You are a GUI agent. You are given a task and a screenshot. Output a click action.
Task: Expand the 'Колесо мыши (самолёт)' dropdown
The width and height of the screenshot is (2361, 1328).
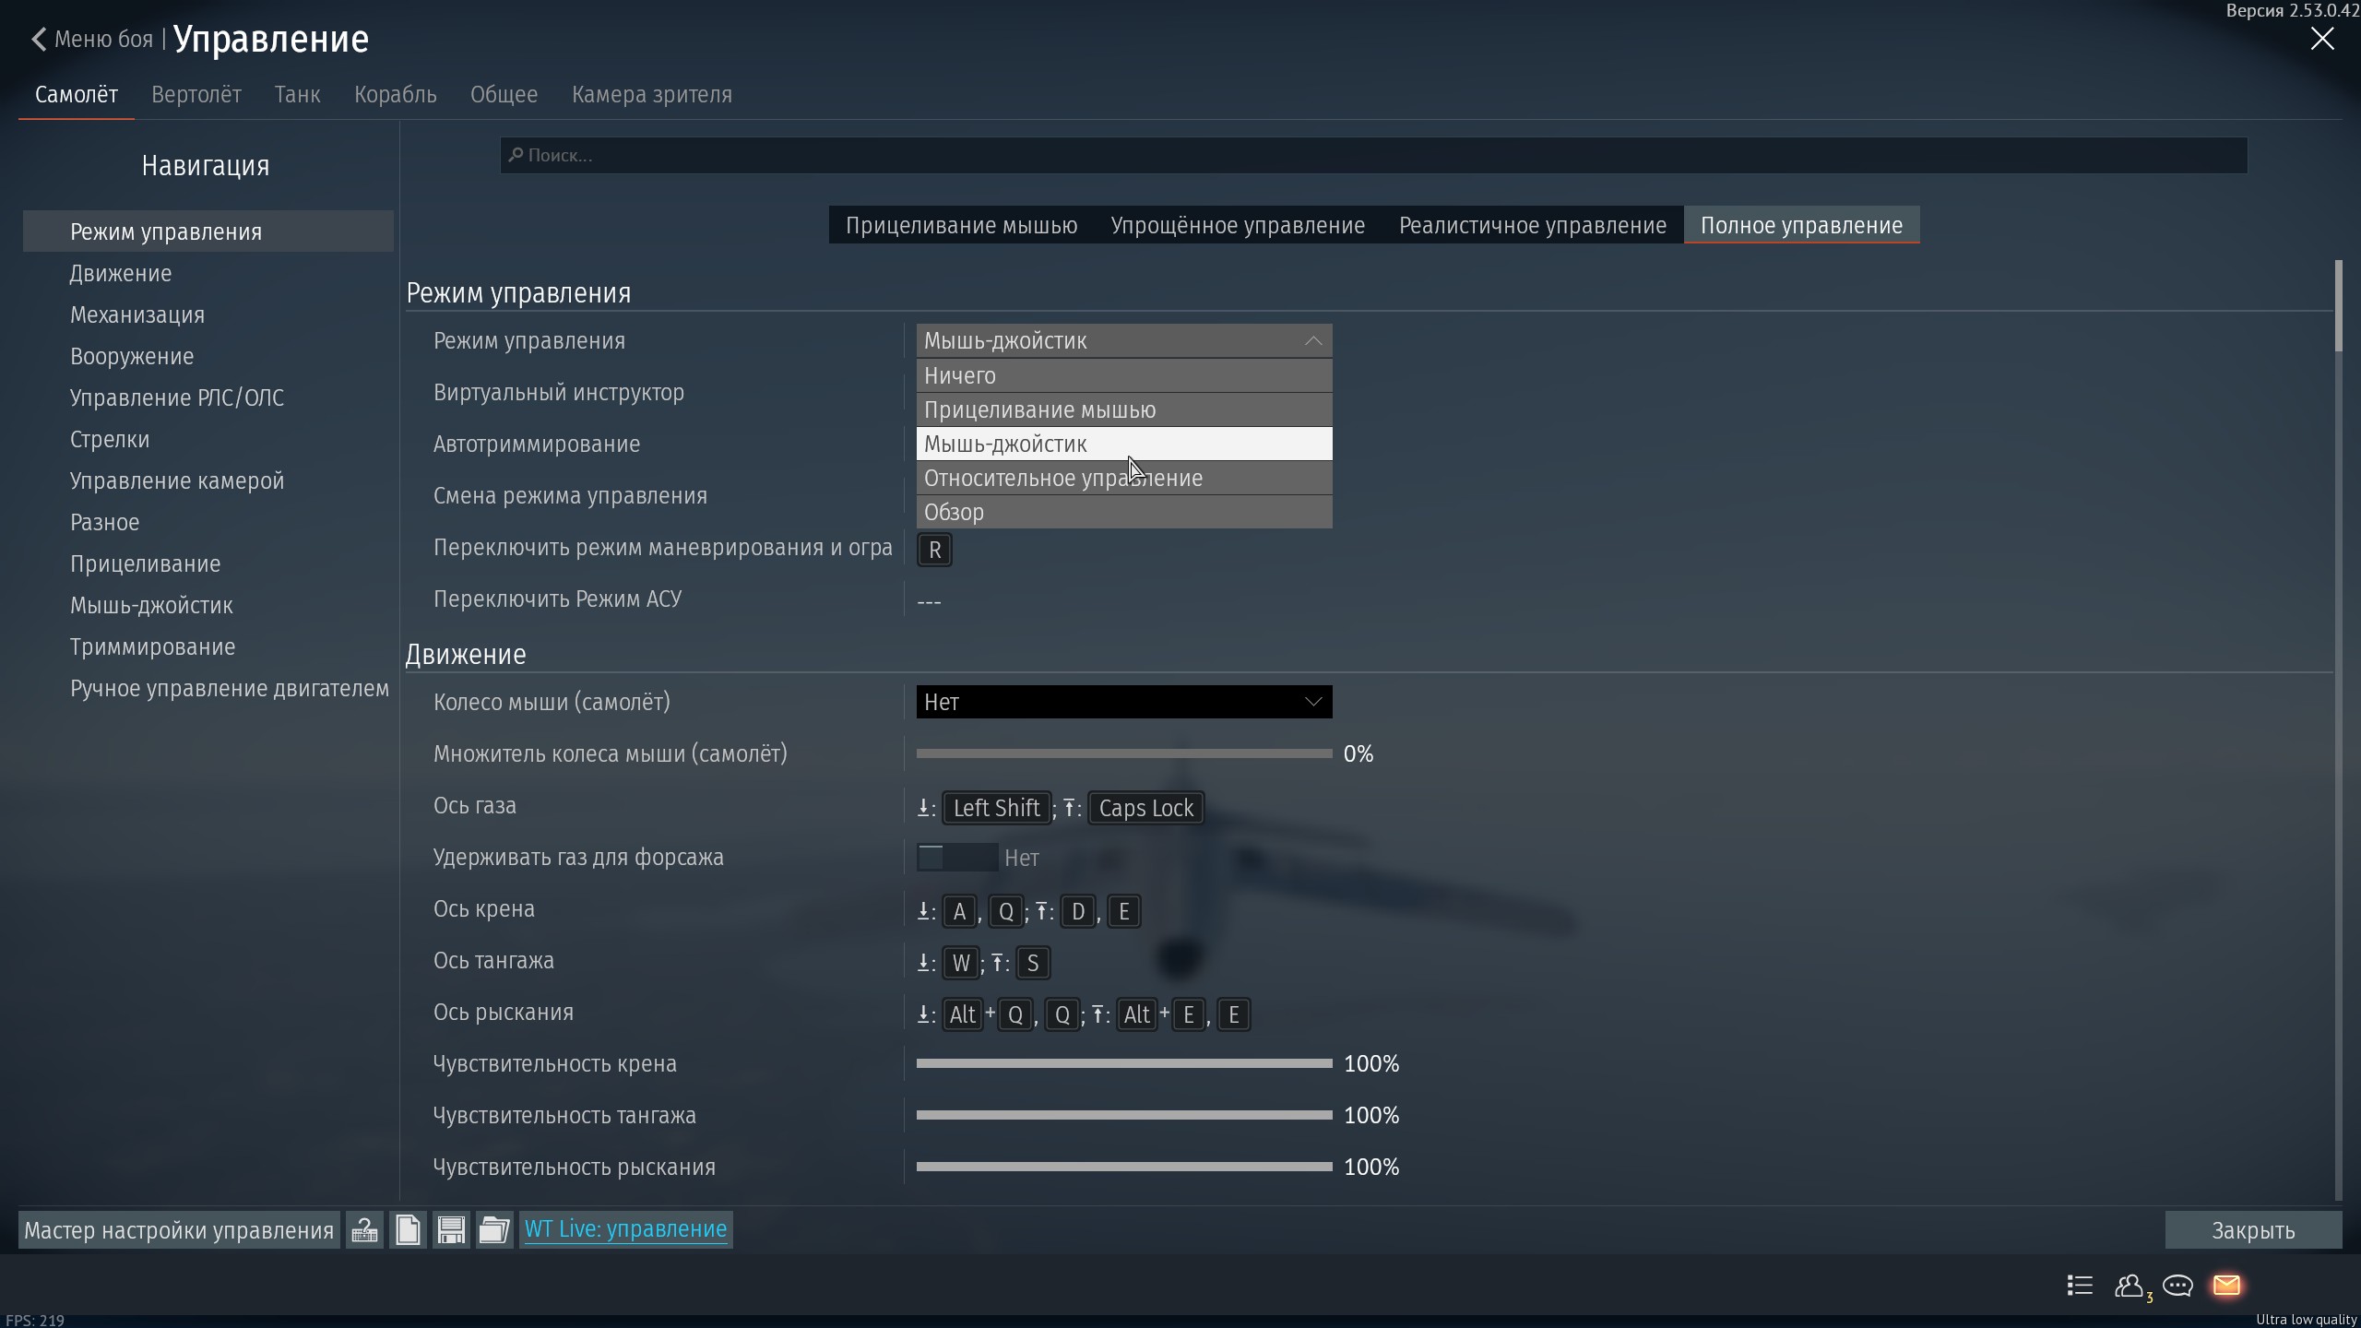coord(1123,702)
